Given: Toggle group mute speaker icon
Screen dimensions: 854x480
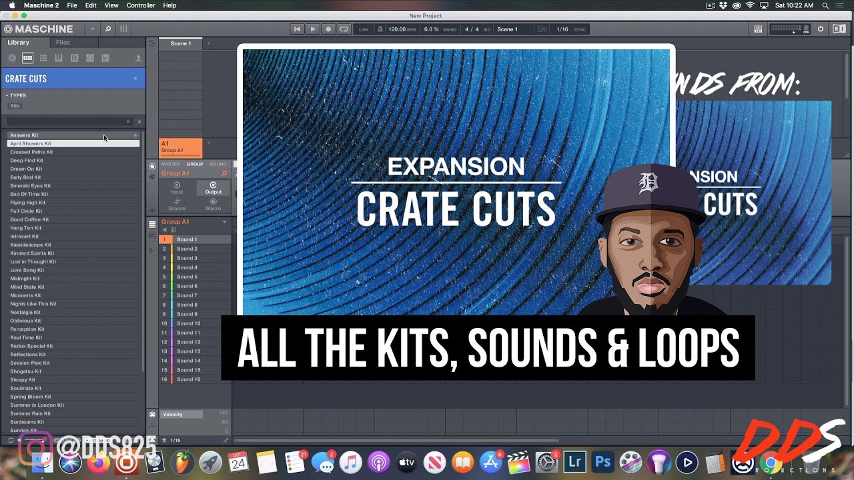Looking at the screenshot, I should pos(165,230).
